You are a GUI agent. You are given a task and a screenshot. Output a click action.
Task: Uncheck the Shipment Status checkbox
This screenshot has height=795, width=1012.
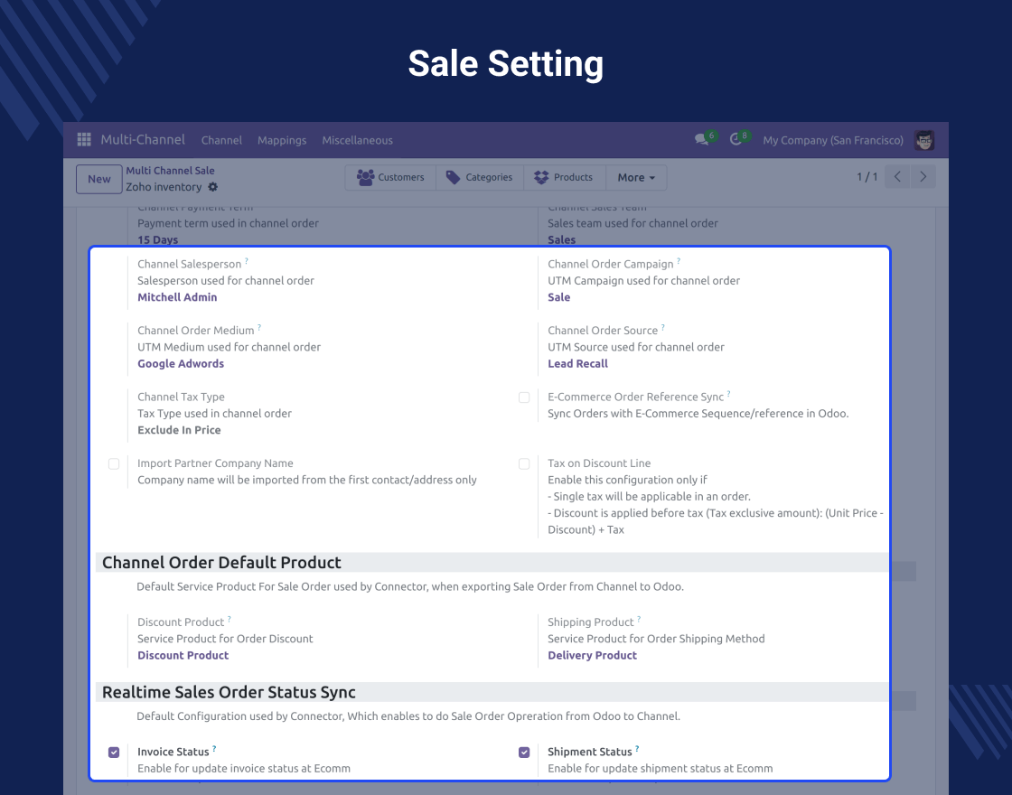click(x=524, y=753)
